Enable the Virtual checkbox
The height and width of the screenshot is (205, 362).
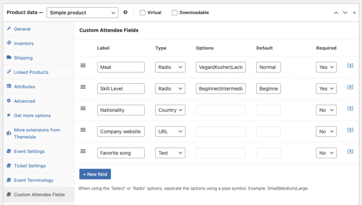pyautogui.click(x=142, y=13)
